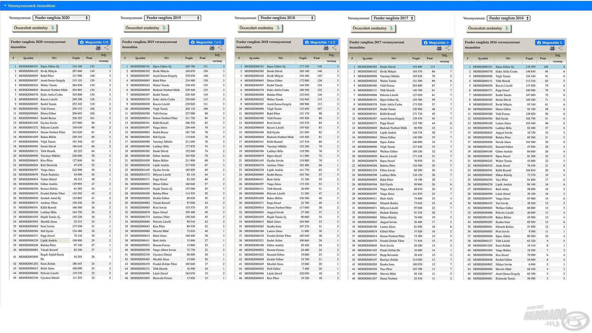The width and height of the screenshot is (592, 333).
Task: Open the Feeder ranglista 2020 series dropdown
Action: pyautogui.click(x=61, y=18)
